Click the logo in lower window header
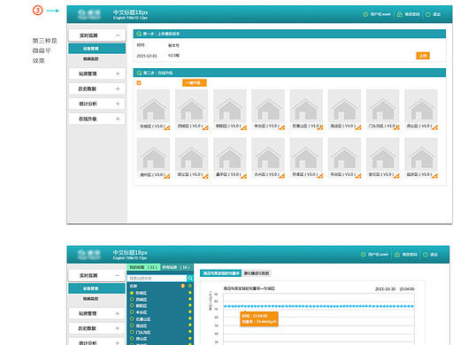The height and width of the screenshot is (345, 460). pyautogui.click(x=88, y=255)
